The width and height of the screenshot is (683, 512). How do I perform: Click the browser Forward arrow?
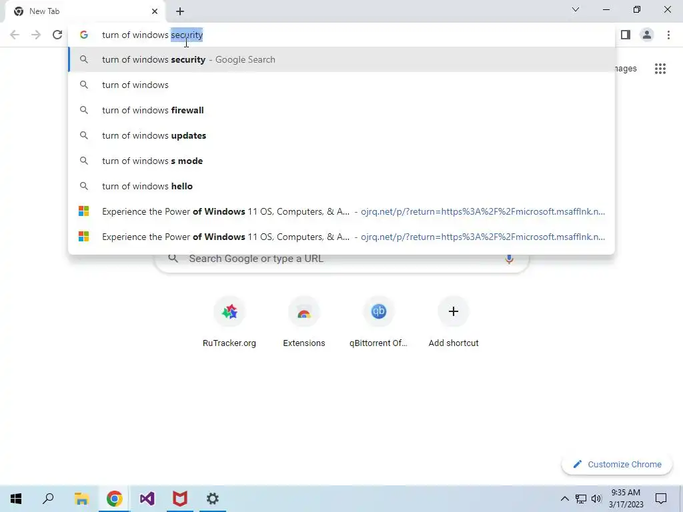[36, 35]
